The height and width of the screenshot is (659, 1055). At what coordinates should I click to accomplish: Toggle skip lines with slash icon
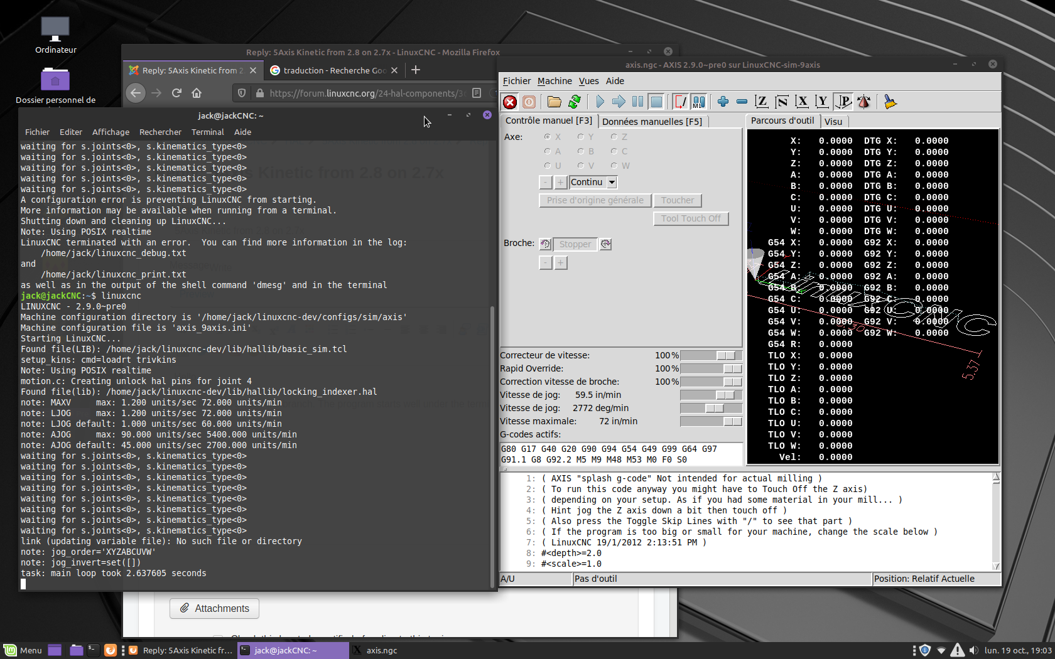680,102
